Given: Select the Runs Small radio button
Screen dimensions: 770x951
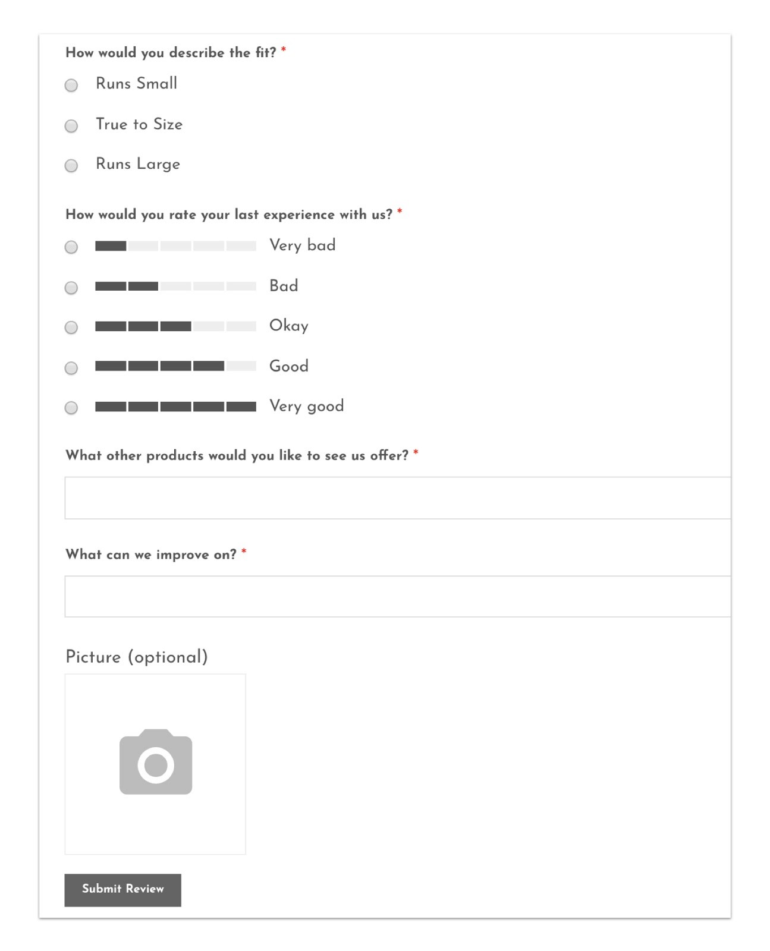Looking at the screenshot, I should [71, 86].
